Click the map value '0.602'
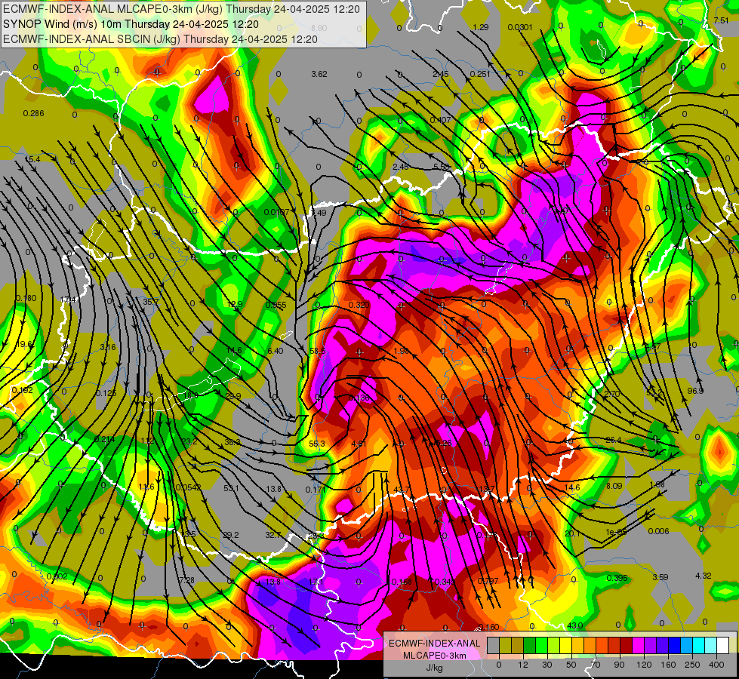The height and width of the screenshot is (679, 739). (57, 576)
